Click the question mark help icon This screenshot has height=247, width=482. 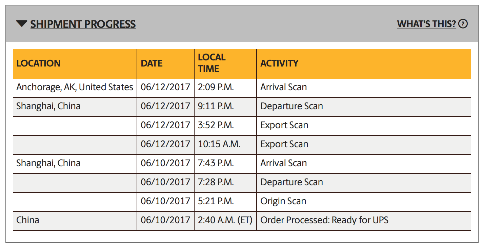point(463,24)
